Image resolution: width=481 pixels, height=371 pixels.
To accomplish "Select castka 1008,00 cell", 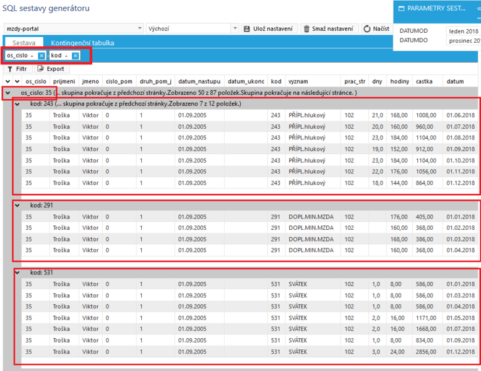I will click(427, 115).
